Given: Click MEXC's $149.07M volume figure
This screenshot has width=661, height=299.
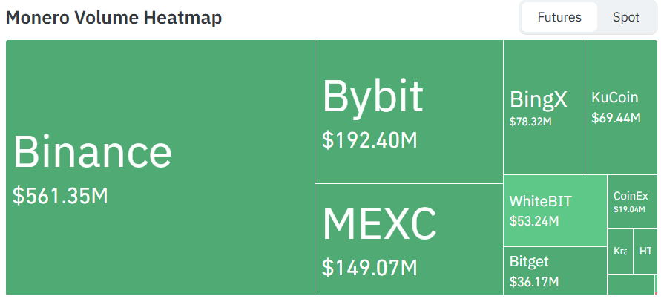Looking at the screenshot, I should 369,267.
